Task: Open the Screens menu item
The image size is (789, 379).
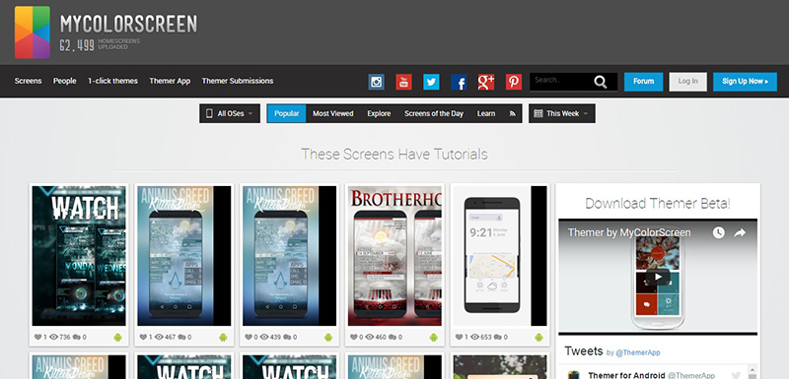Action: coord(29,81)
